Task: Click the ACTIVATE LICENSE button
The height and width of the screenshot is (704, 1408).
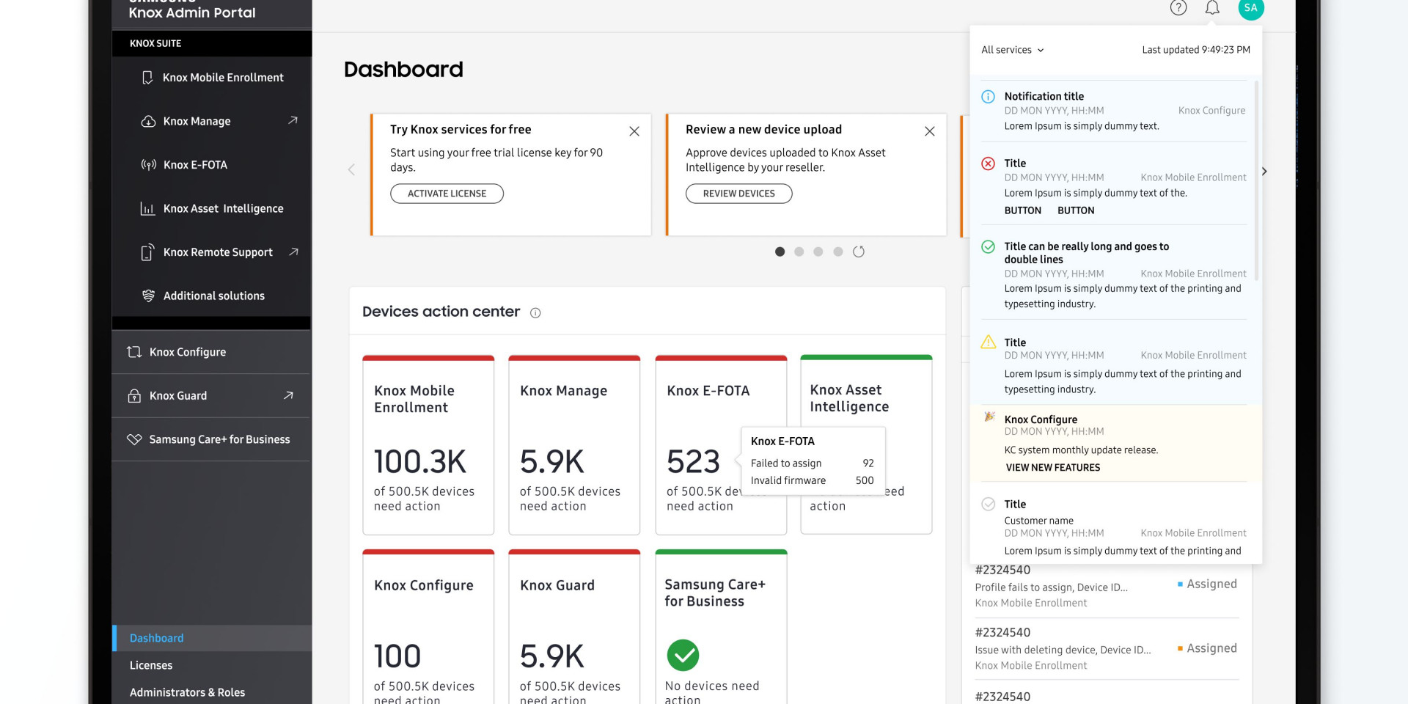Action: (x=447, y=194)
